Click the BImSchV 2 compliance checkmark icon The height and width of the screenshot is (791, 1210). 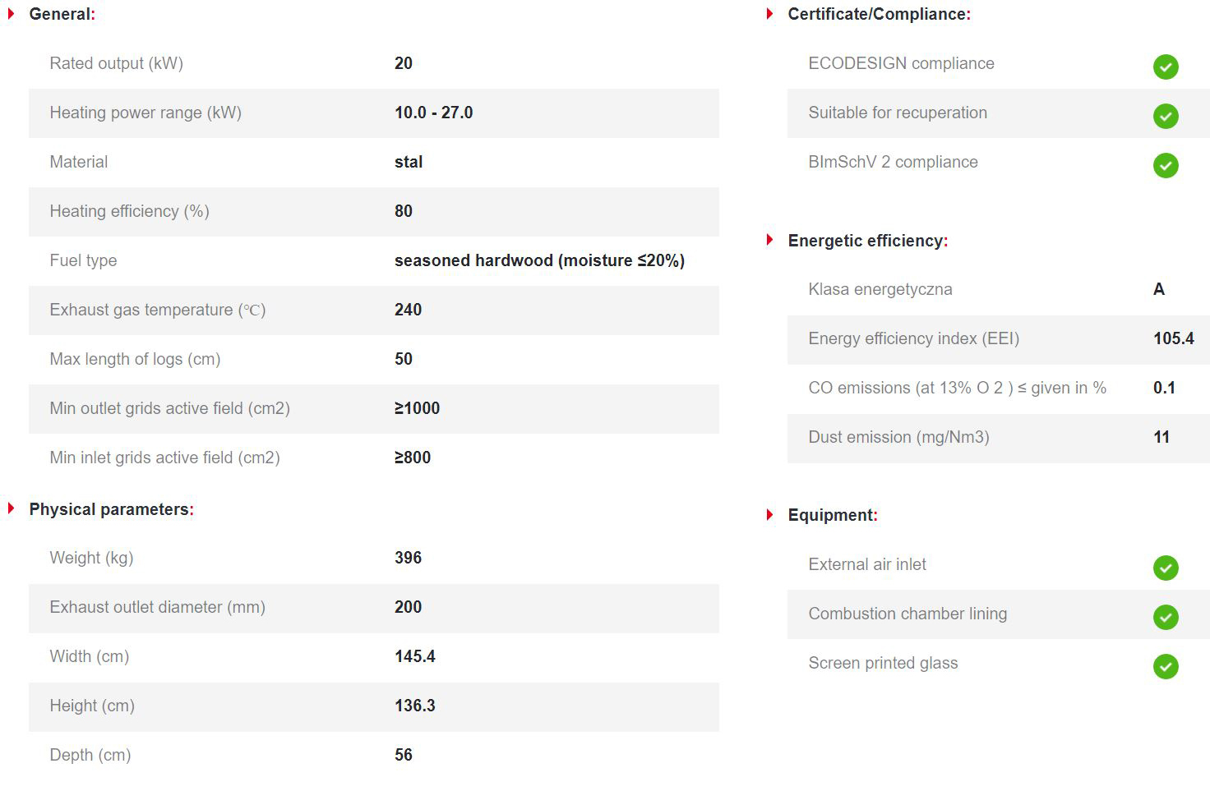click(1165, 165)
